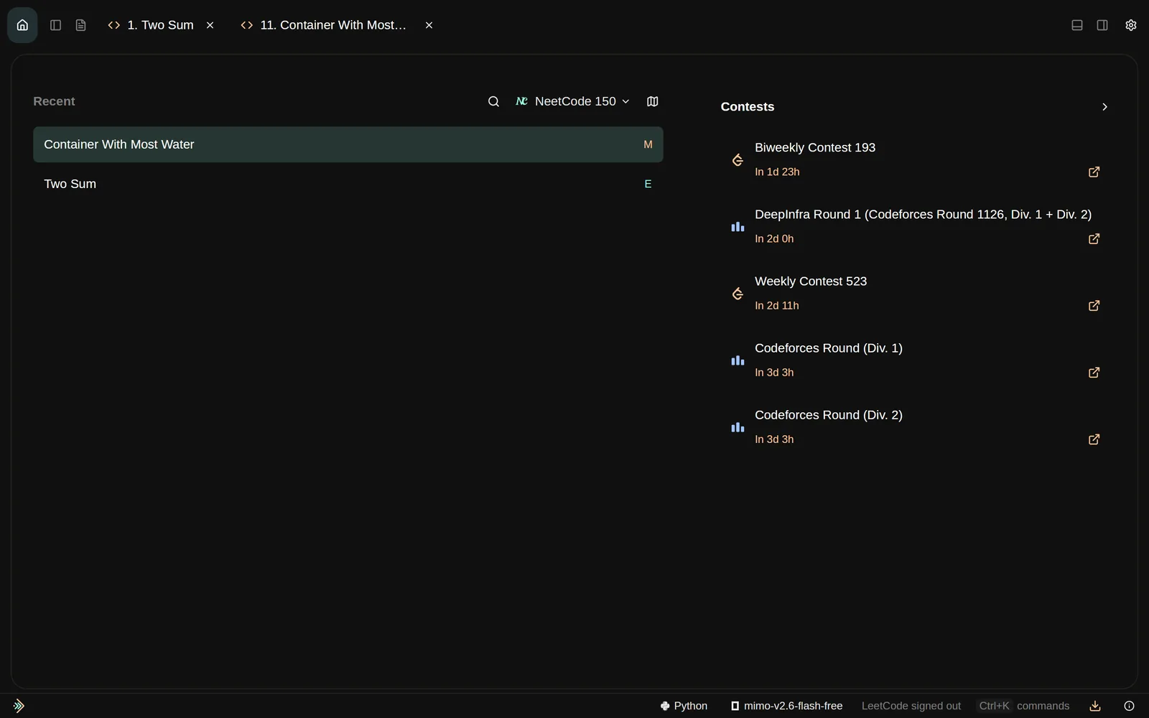Toggle the left sidebar panel
This screenshot has height=718, width=1149.
55,25
